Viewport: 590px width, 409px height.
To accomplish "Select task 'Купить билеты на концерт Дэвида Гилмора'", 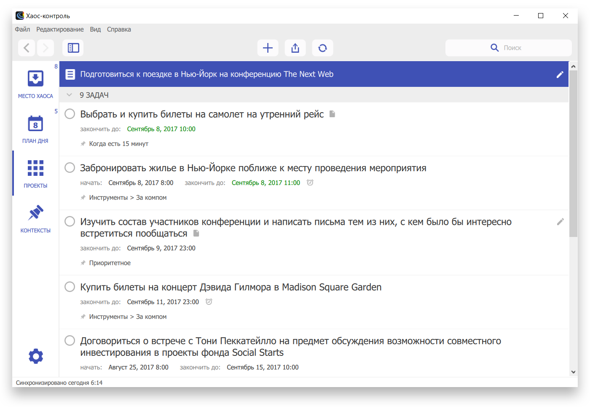I will click(231, 287).
